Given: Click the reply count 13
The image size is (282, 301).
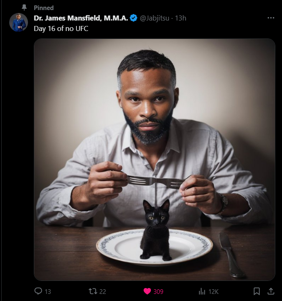Looking at the screenshot, I should click(48, 292).
